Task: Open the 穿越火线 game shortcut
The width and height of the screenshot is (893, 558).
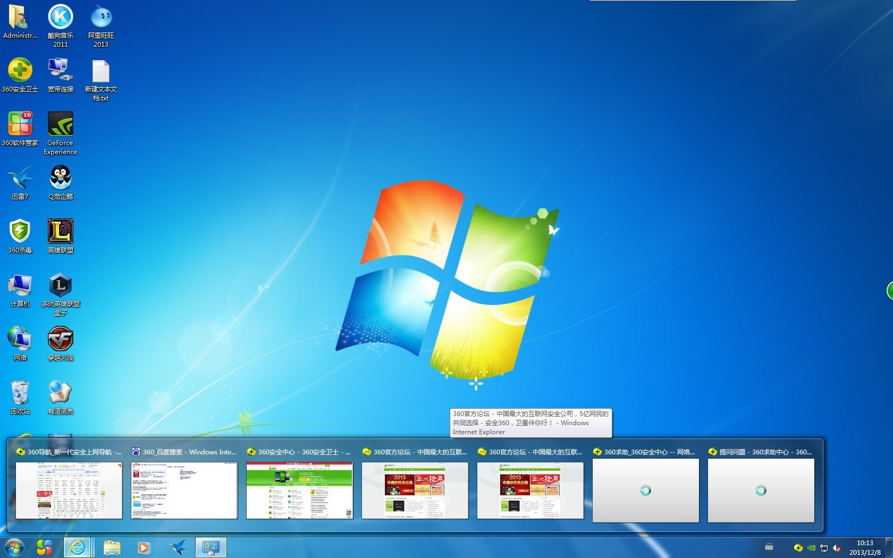Action: click(60, 339)
